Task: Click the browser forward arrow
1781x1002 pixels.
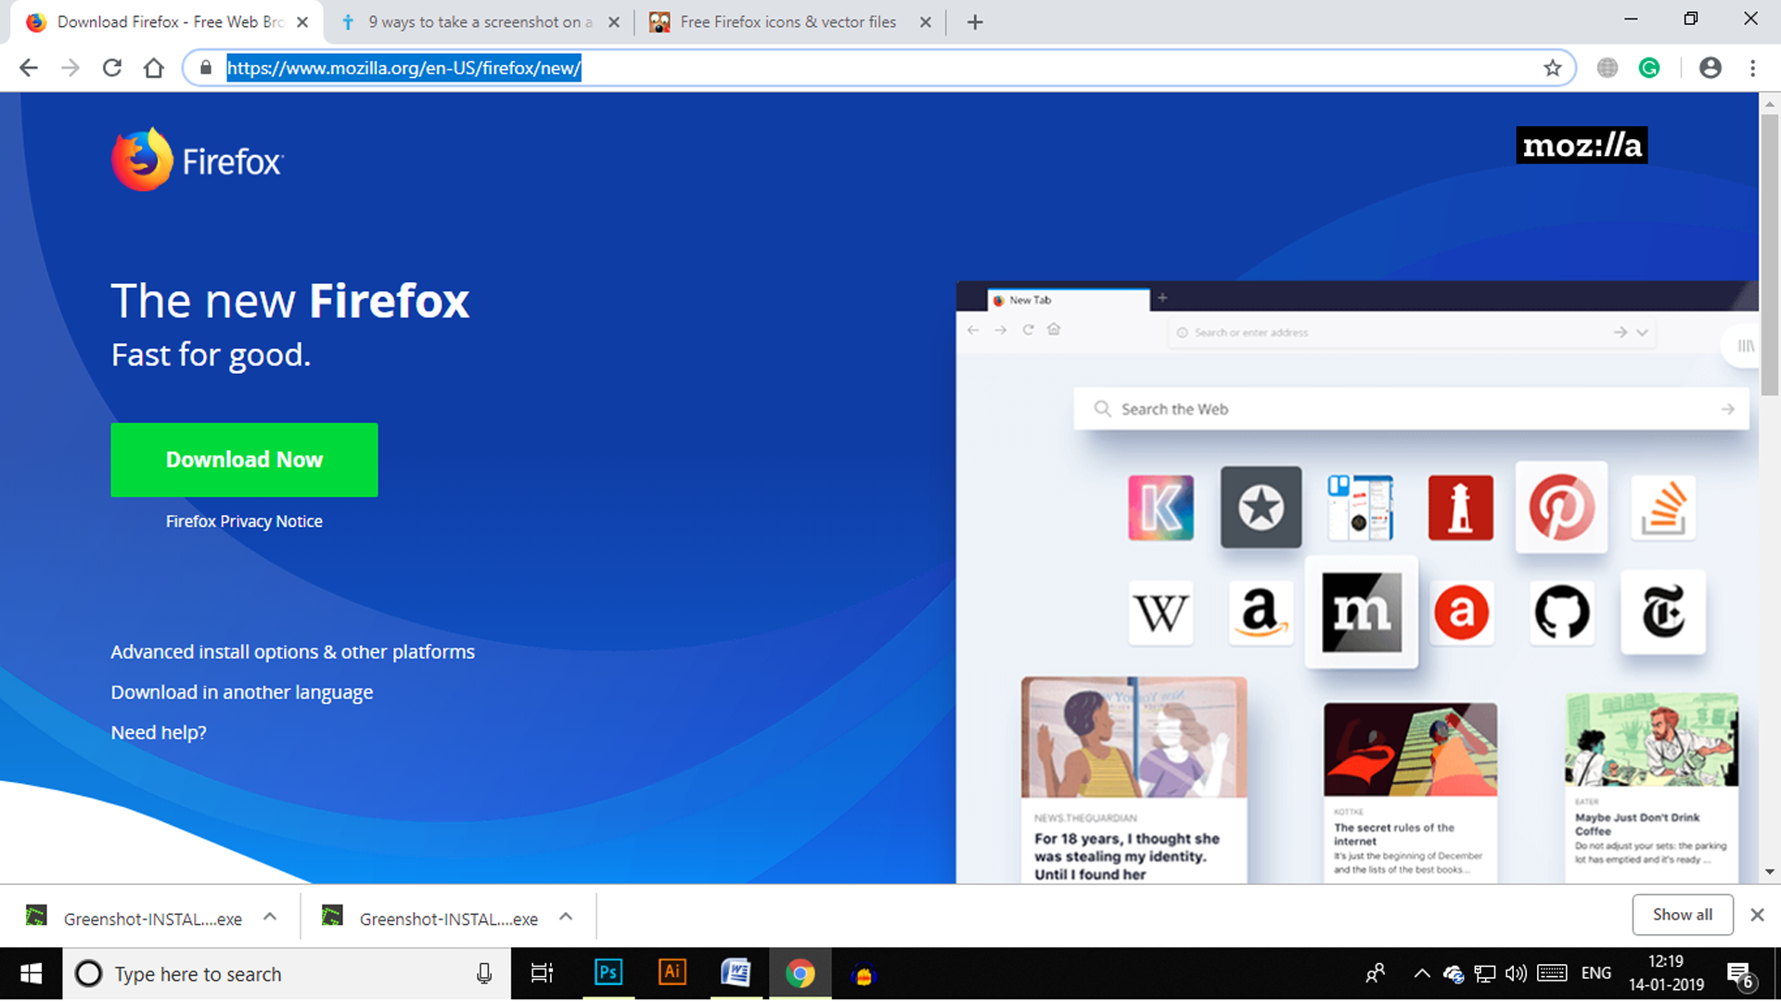Action: tap(70, 68)
